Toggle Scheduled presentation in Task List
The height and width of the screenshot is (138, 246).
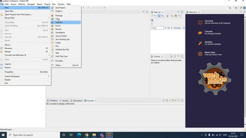tap(163, 16)
